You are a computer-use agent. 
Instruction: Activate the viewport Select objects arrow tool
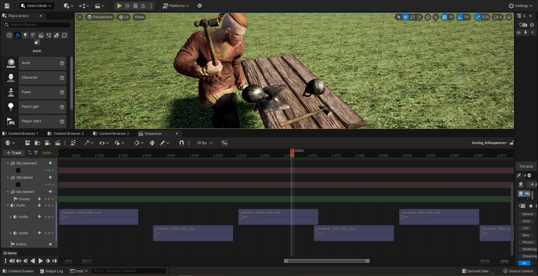(x=399, y=17)
